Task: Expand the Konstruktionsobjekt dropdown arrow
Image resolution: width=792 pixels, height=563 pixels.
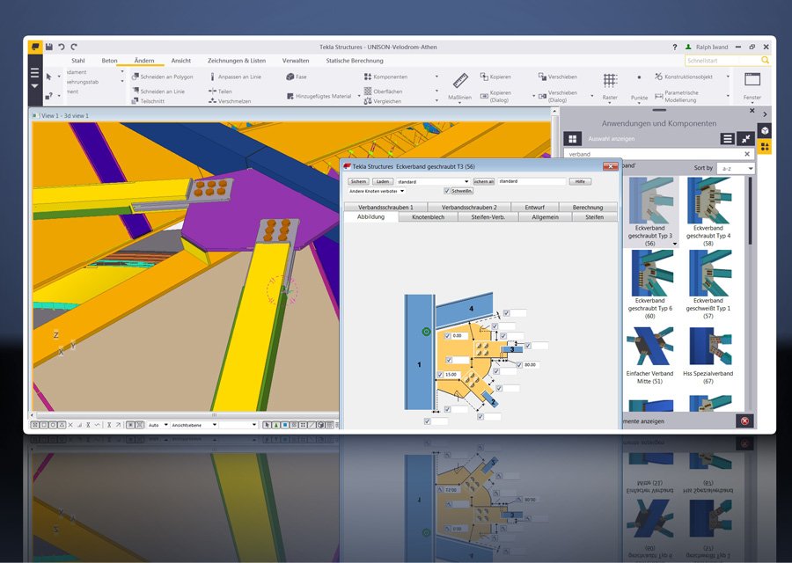Action: pos(728,77)
